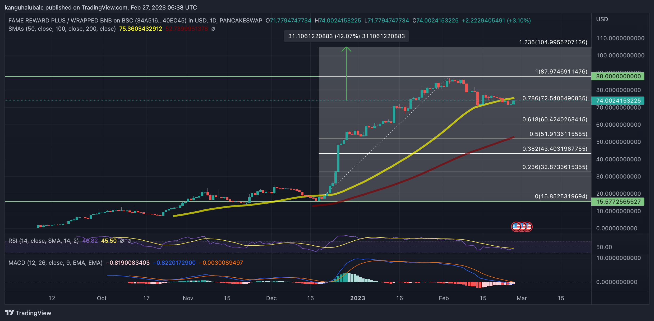Click the price range measurement tooltip 31.1061220883

click(x=346, y=36)
